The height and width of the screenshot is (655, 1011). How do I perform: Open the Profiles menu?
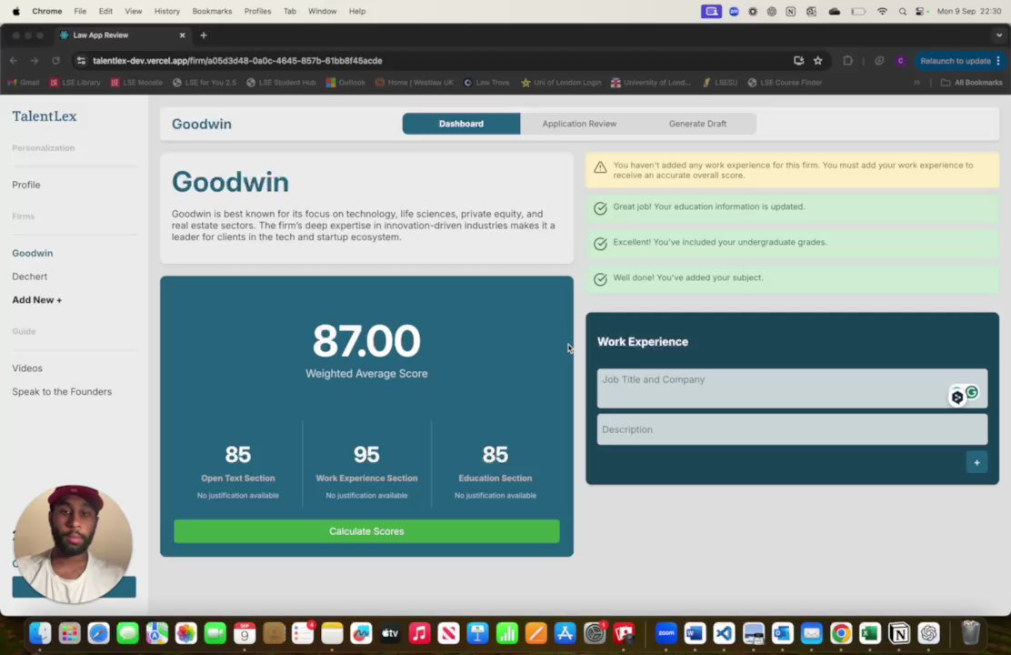257,11
